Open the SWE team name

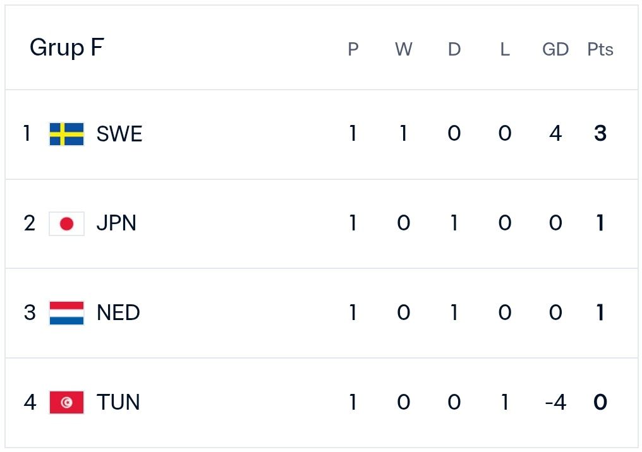[x=119, y=134]
